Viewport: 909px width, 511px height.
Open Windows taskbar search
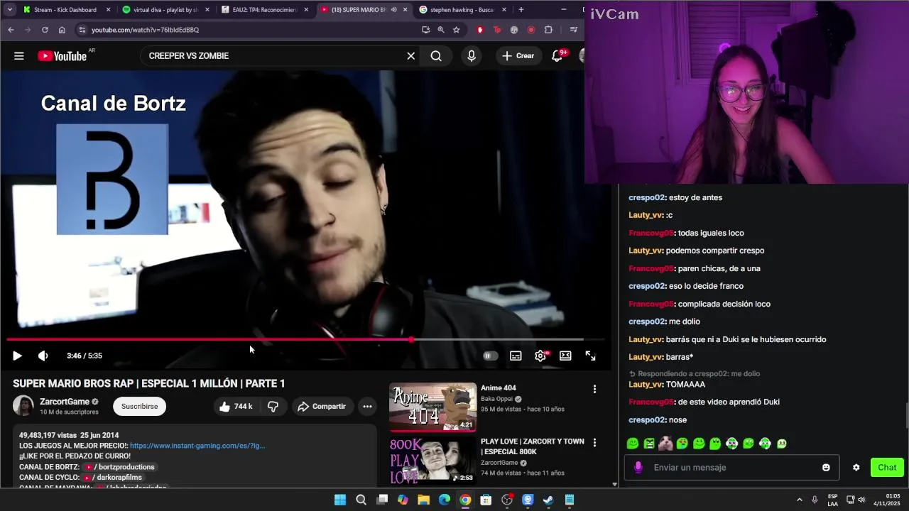pyautogui.click(x=361, y=500)
